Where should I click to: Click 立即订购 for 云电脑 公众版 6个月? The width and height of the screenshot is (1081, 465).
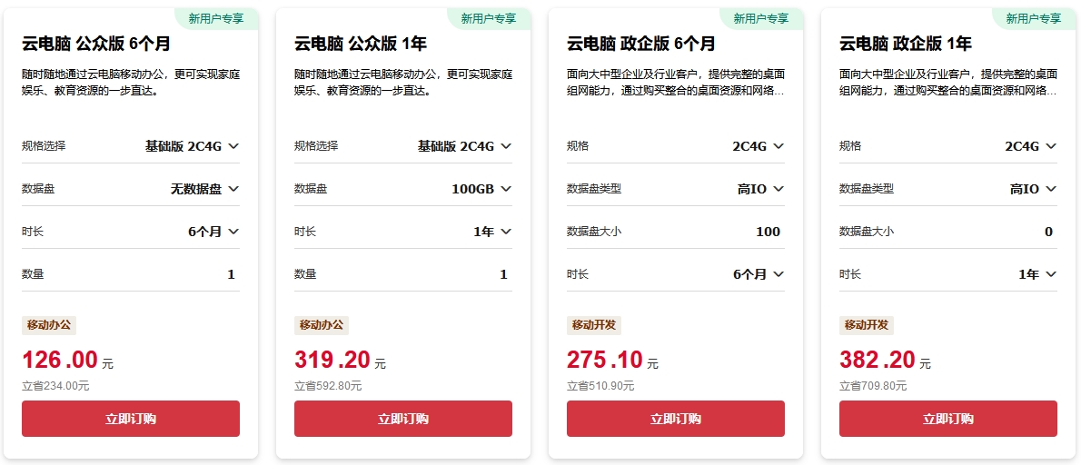coord(131,419)
